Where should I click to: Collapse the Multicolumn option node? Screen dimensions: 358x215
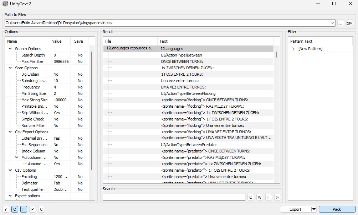pos(16,157)
